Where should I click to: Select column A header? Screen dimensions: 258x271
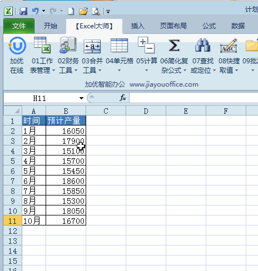[34, 111]
